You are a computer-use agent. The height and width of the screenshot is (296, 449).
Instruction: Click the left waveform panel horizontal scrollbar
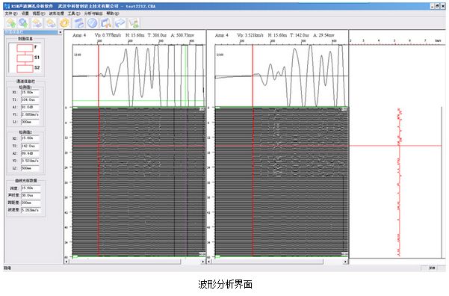click(x=134, y=262)
